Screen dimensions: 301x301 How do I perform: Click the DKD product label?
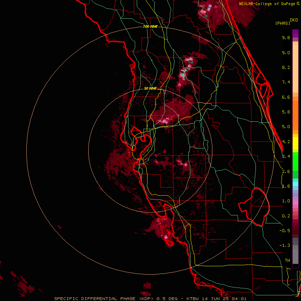pyautogui.click(x=294, y=20)
